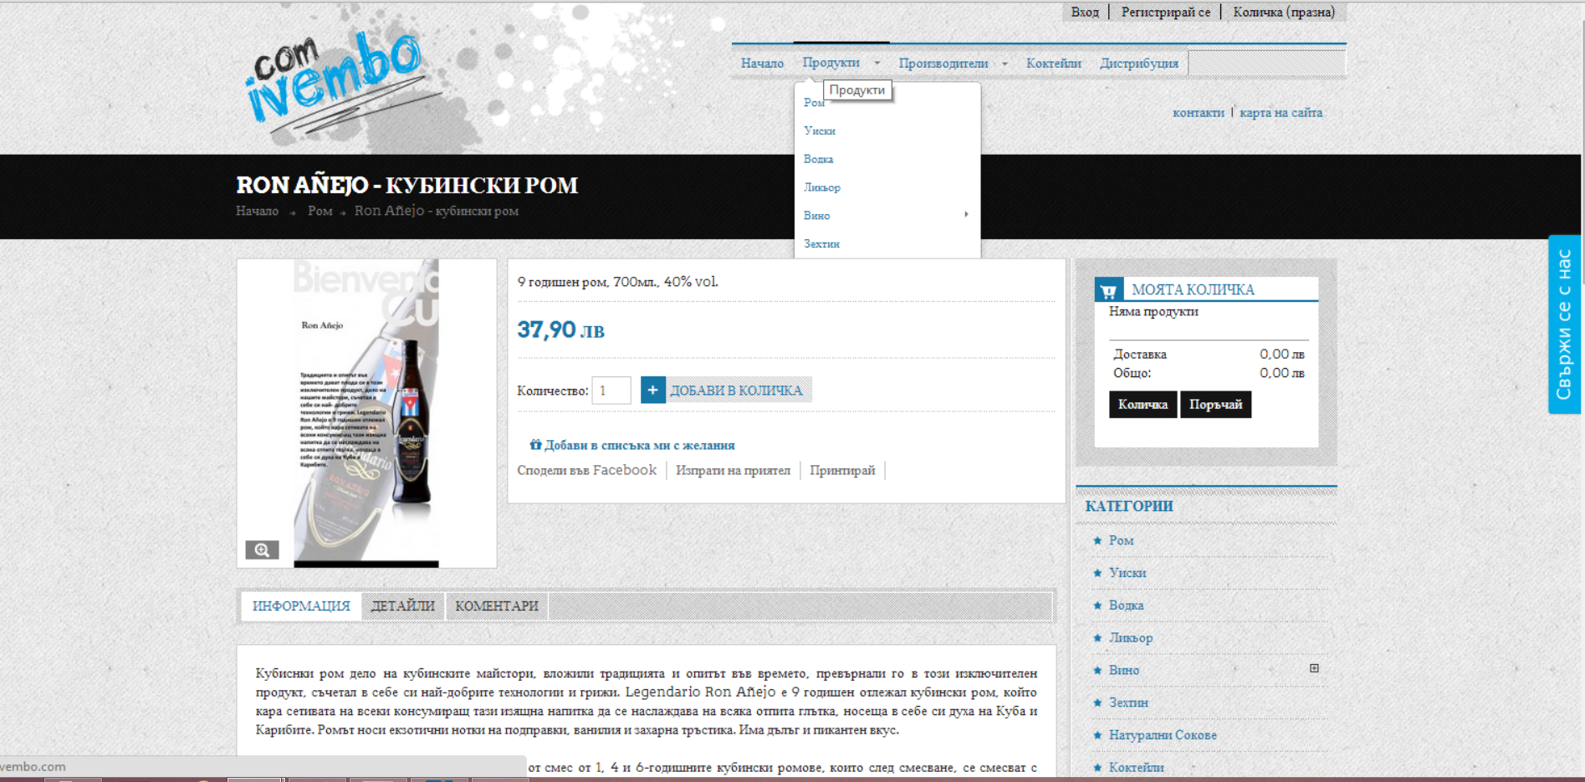This screenshot has height=782, width=1585.
Task: Open Коктейли in КАТЕГОРИИ sidebar
Action: pos(1136,767)
